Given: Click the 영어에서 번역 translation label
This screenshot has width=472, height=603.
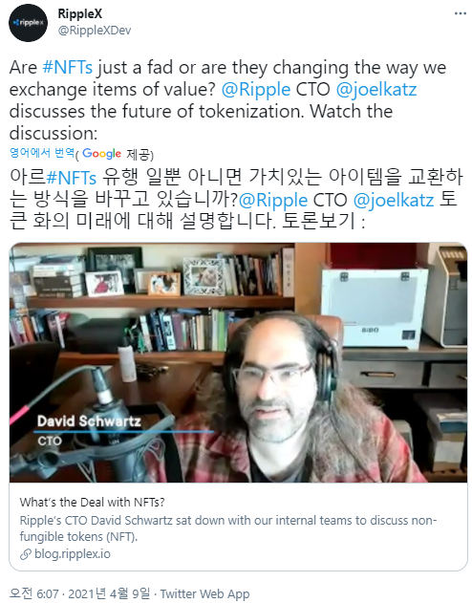Looking at the screenshot, I should point(41,153).
